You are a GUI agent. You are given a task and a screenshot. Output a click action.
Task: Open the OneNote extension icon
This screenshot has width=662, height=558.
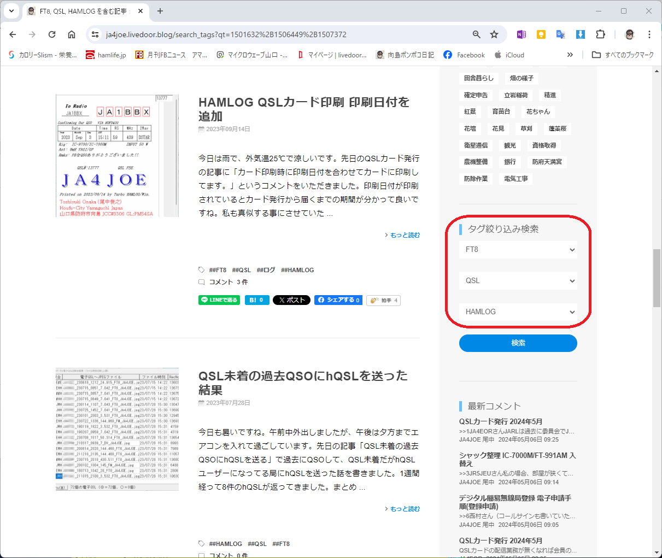click(521, 34)
